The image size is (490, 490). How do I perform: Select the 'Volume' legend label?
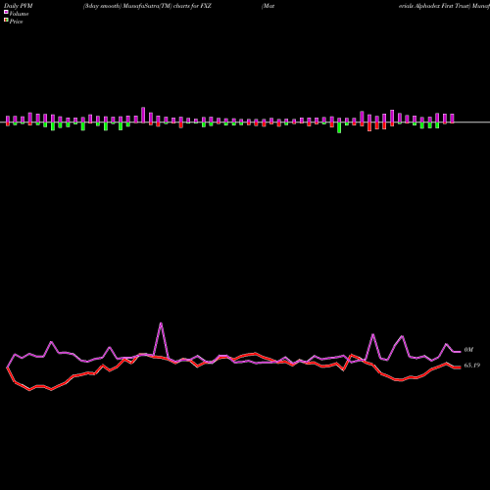[19, 14]
